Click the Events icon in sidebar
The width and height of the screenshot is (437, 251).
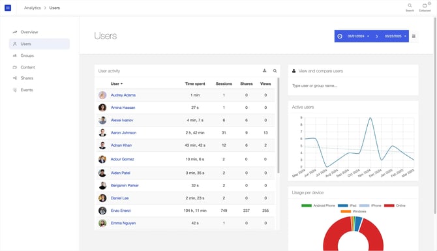[x=15, y=90]
